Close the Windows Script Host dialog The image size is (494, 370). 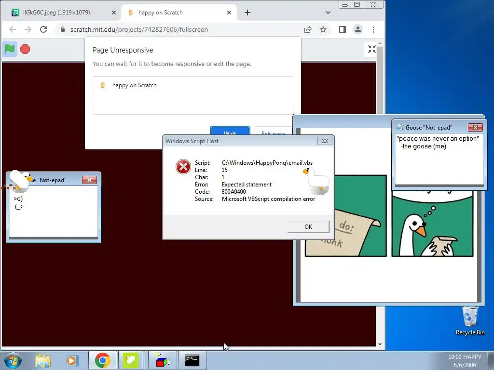point(325,141)
